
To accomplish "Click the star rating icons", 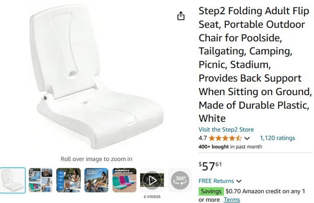I will [225, 138].
